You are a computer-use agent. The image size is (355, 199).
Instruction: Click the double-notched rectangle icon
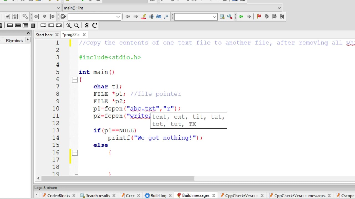coord(59,25)
